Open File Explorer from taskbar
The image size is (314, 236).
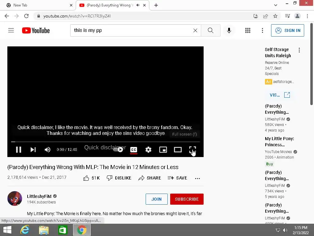coord(44,230)
